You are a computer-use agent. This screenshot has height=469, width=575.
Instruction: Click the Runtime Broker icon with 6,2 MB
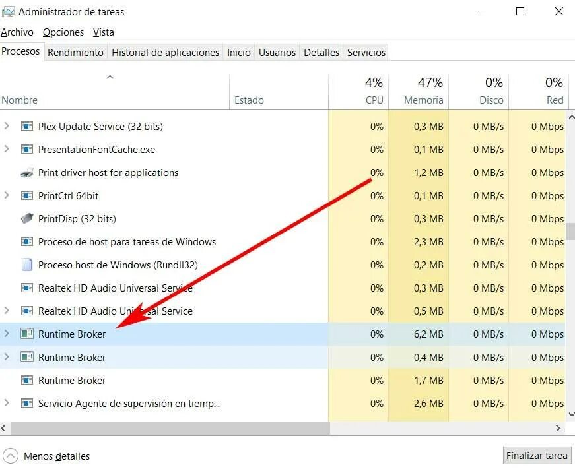pos(27,334)
